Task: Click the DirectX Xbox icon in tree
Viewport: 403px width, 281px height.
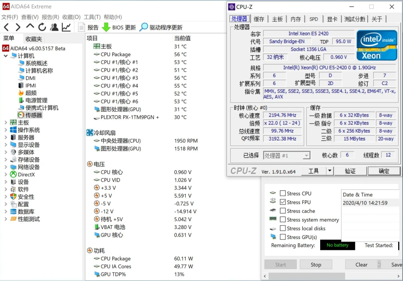Action: coord(13,174)
